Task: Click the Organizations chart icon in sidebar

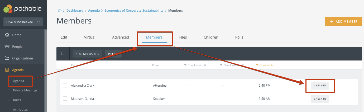Action: point(7,58)
